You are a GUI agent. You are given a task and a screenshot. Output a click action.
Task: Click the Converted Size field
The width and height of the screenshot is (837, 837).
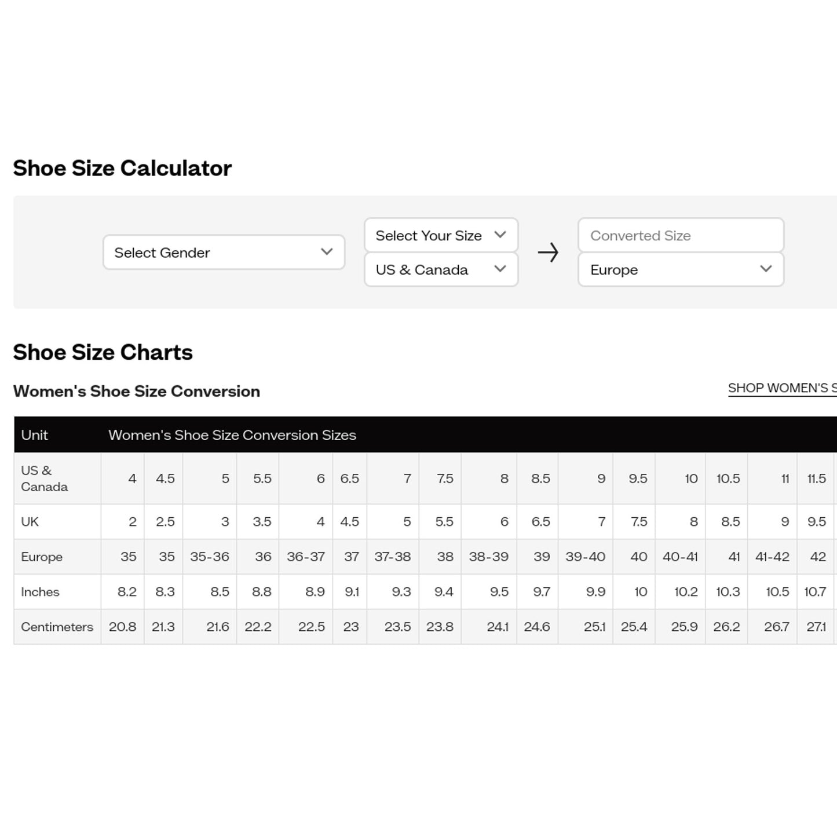(680, 236)
